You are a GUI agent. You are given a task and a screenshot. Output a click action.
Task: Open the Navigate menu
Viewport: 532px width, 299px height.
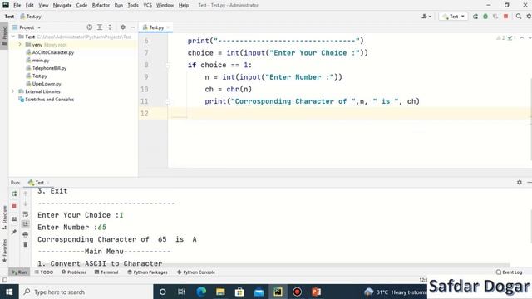[x=62, y=6]
